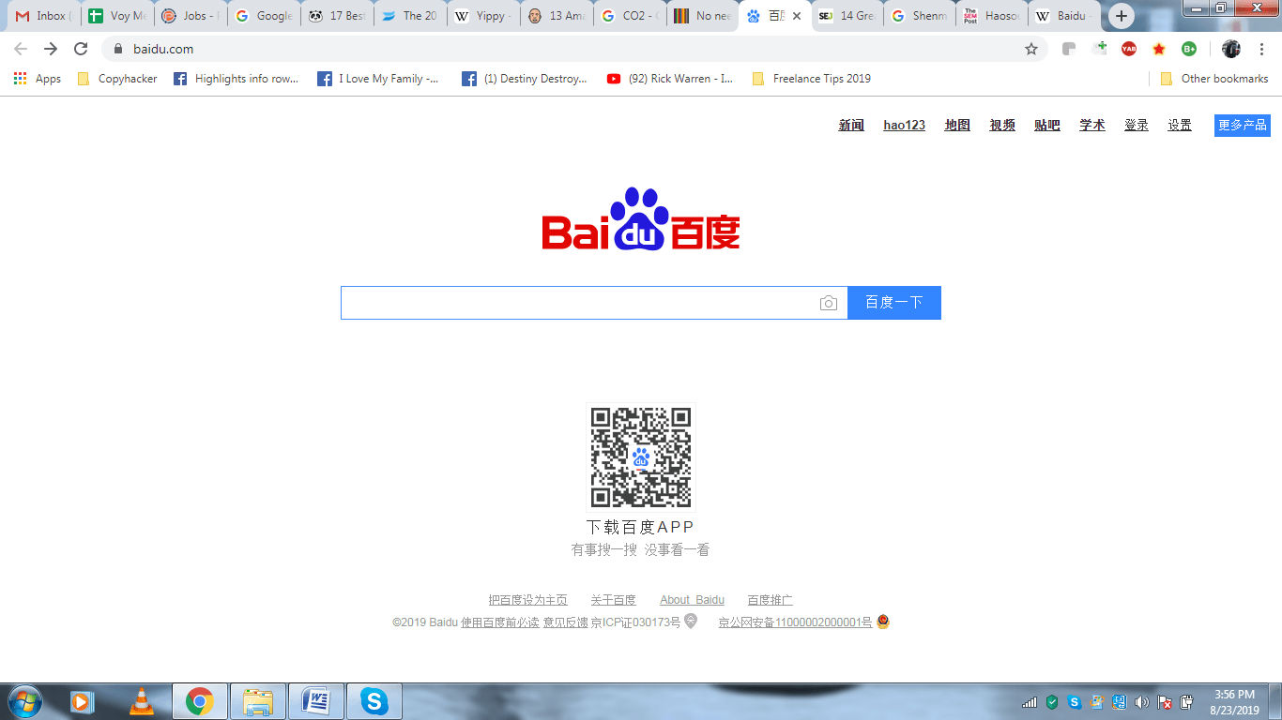
Task: Click the site lock icon in address bar
Action: (118, 49)
